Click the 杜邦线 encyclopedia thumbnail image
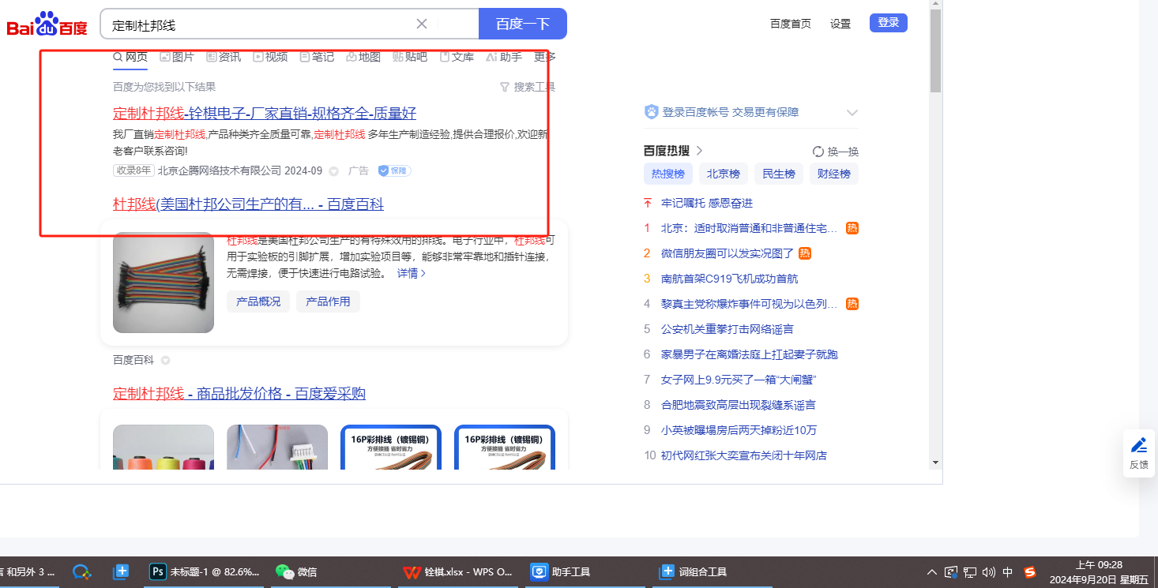1158x588 pixels. [164, 283]
